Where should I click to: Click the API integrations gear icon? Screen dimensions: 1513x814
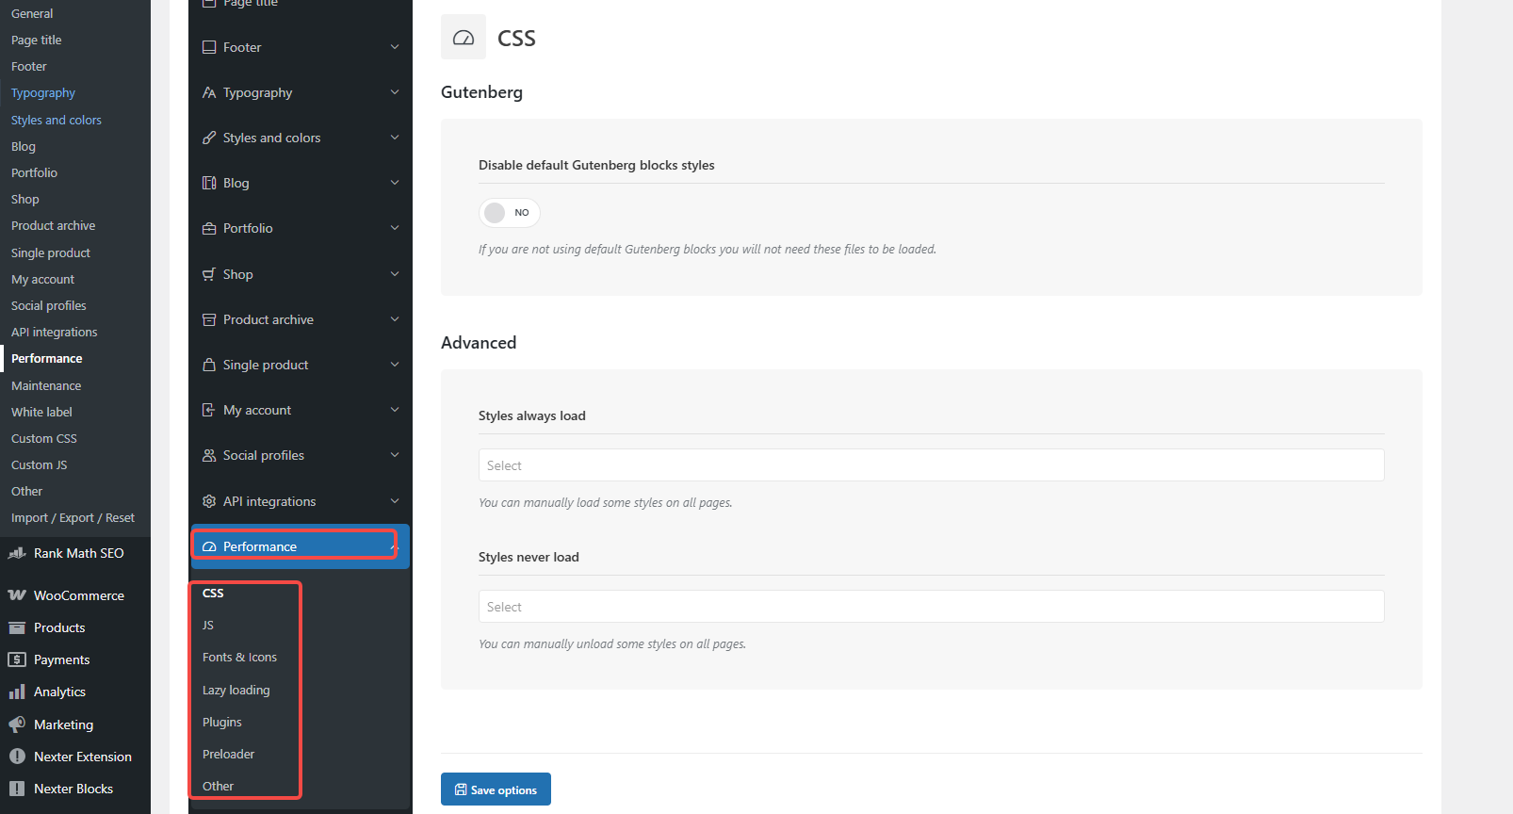pyautogui.click(x=209, y=501)
